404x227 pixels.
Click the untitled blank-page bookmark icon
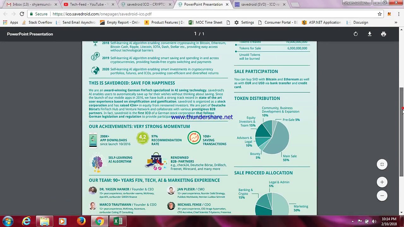228,22
